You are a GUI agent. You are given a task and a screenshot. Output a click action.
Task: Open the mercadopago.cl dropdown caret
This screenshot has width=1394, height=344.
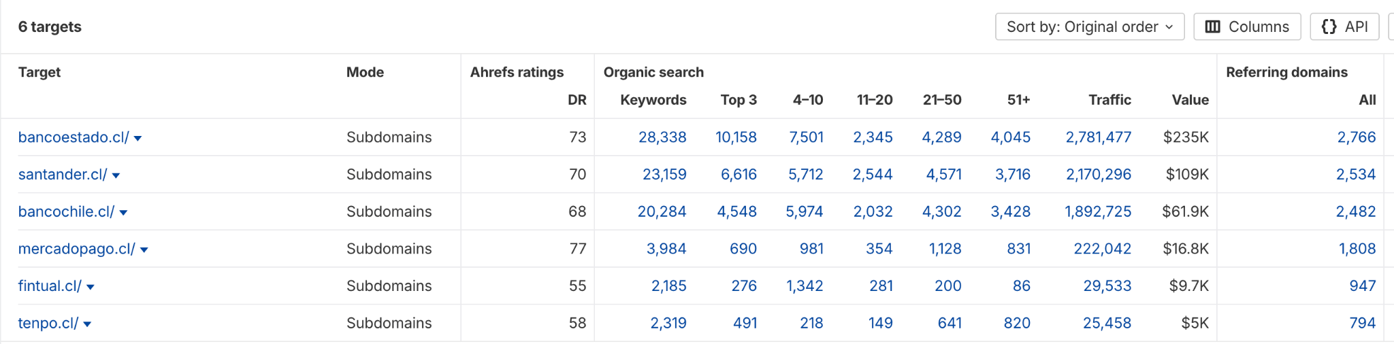[144, 250]
